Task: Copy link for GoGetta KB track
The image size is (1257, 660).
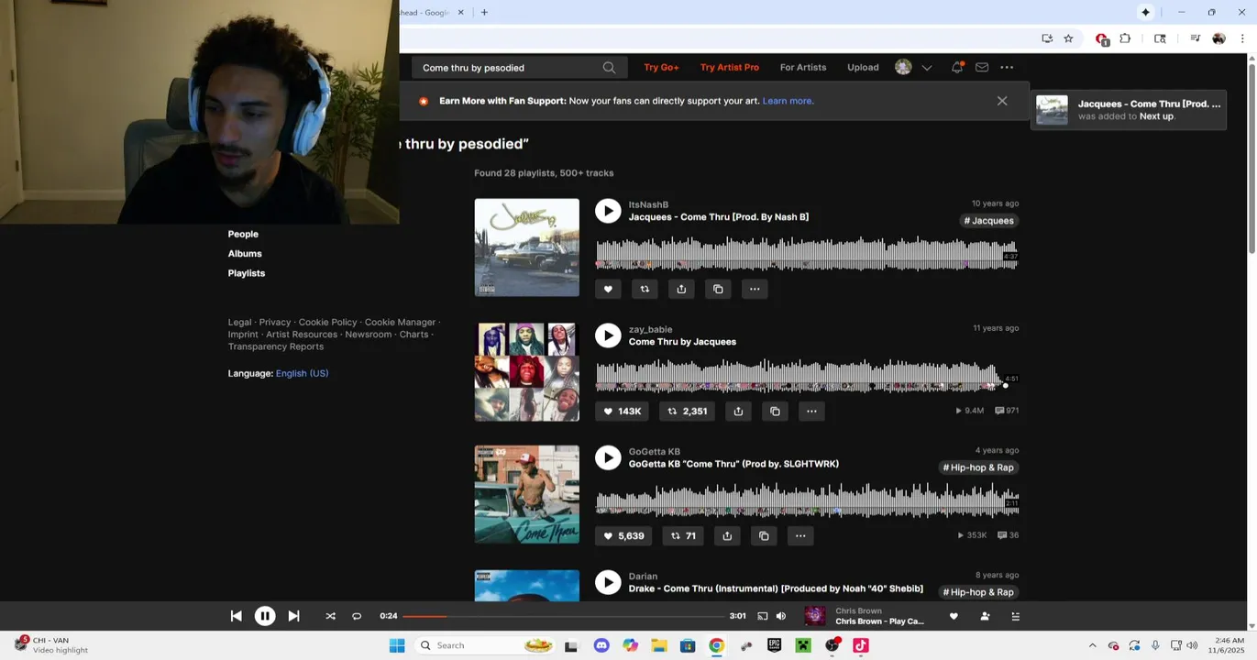Action: (764, 536)
